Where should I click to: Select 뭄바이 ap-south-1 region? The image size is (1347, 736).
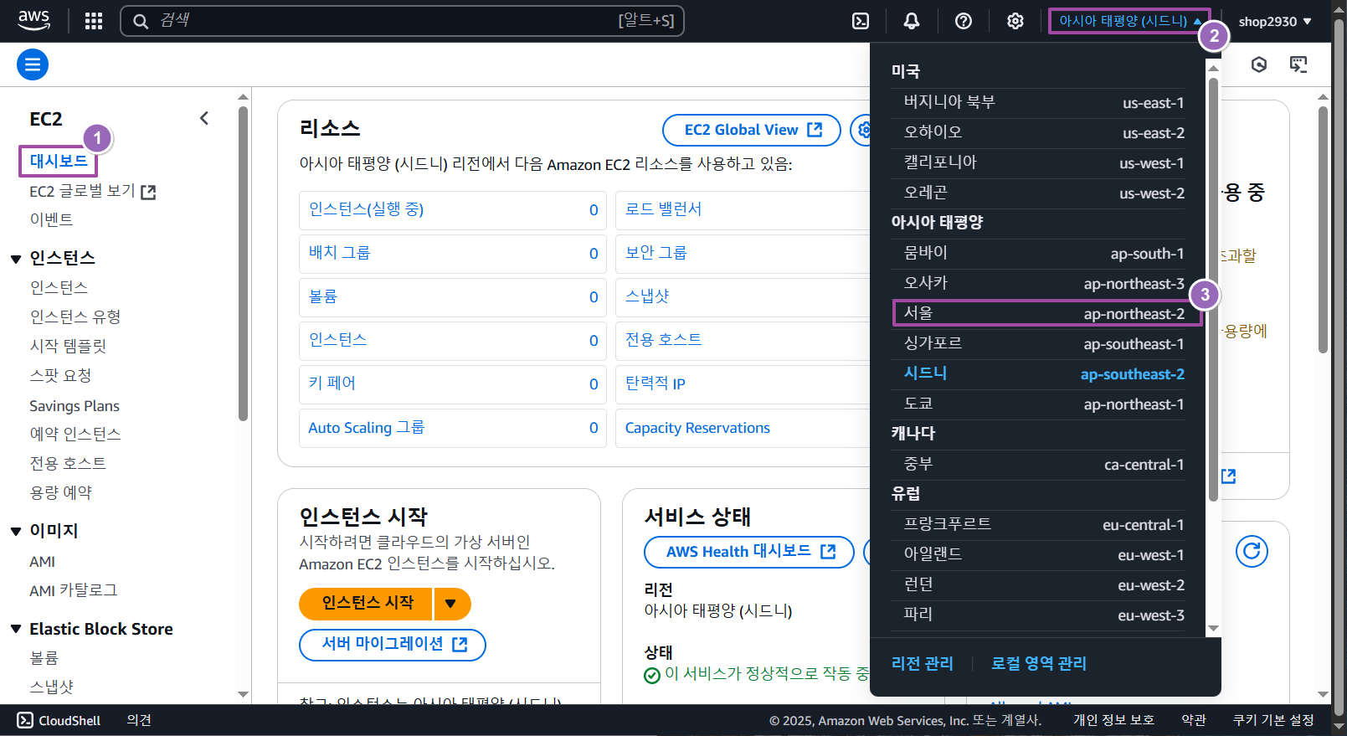click(1044, 253)
